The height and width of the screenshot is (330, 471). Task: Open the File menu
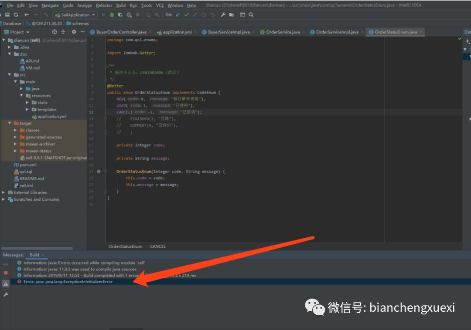point(10,5)
